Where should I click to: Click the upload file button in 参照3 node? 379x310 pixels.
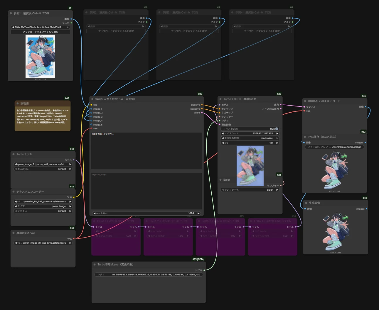click(x=189, y=31)
